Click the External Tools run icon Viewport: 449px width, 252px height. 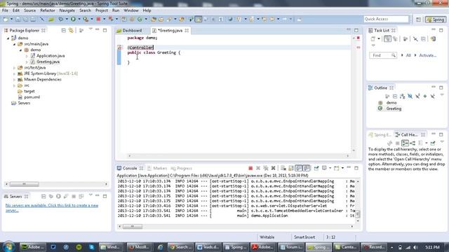click(x=86, y=19)
